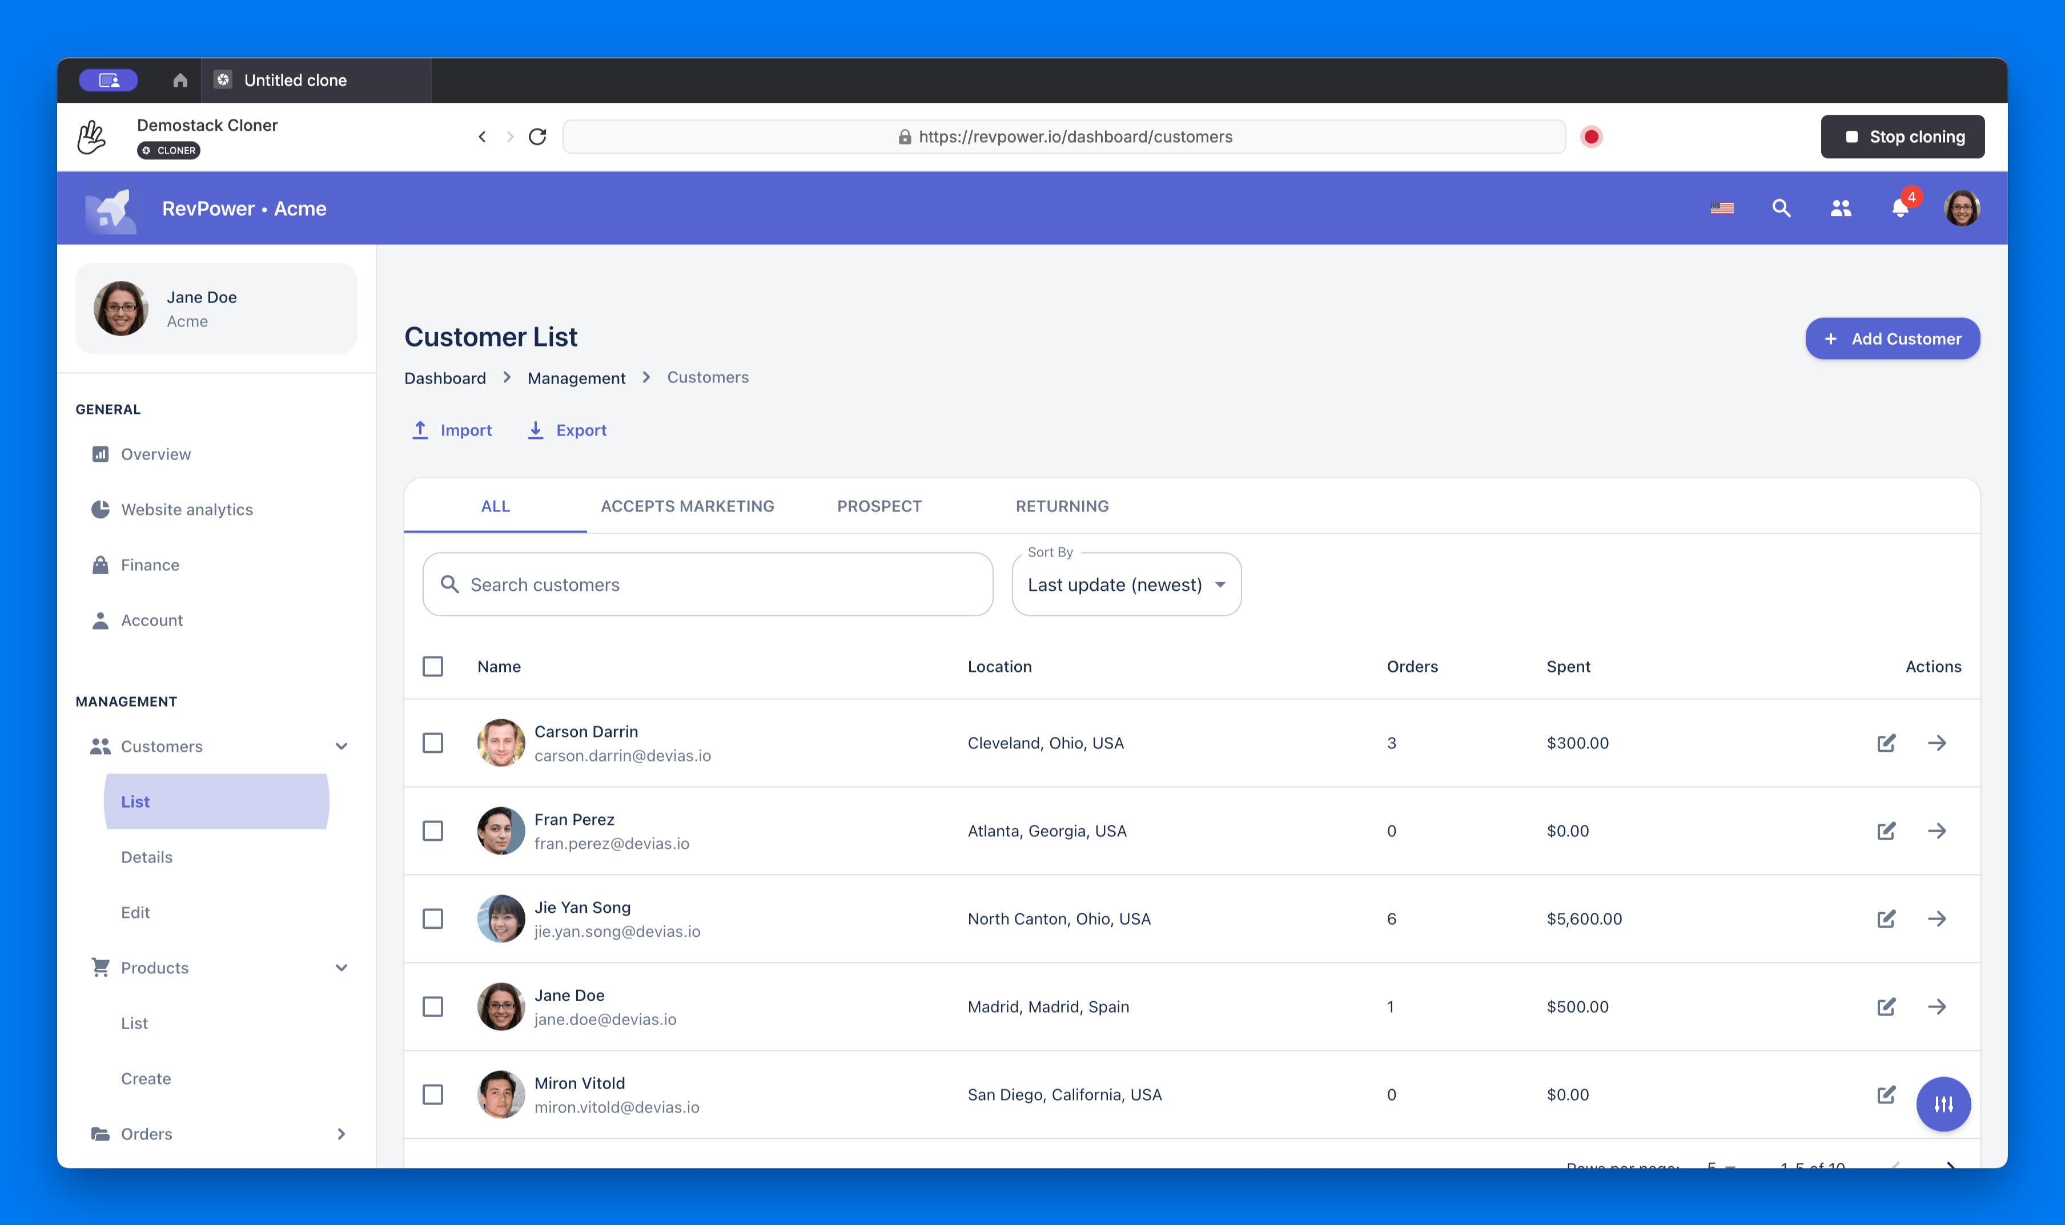Go back with browser back arrow
This screenshot has width=2065, height=1225.
tap(482, 137)
